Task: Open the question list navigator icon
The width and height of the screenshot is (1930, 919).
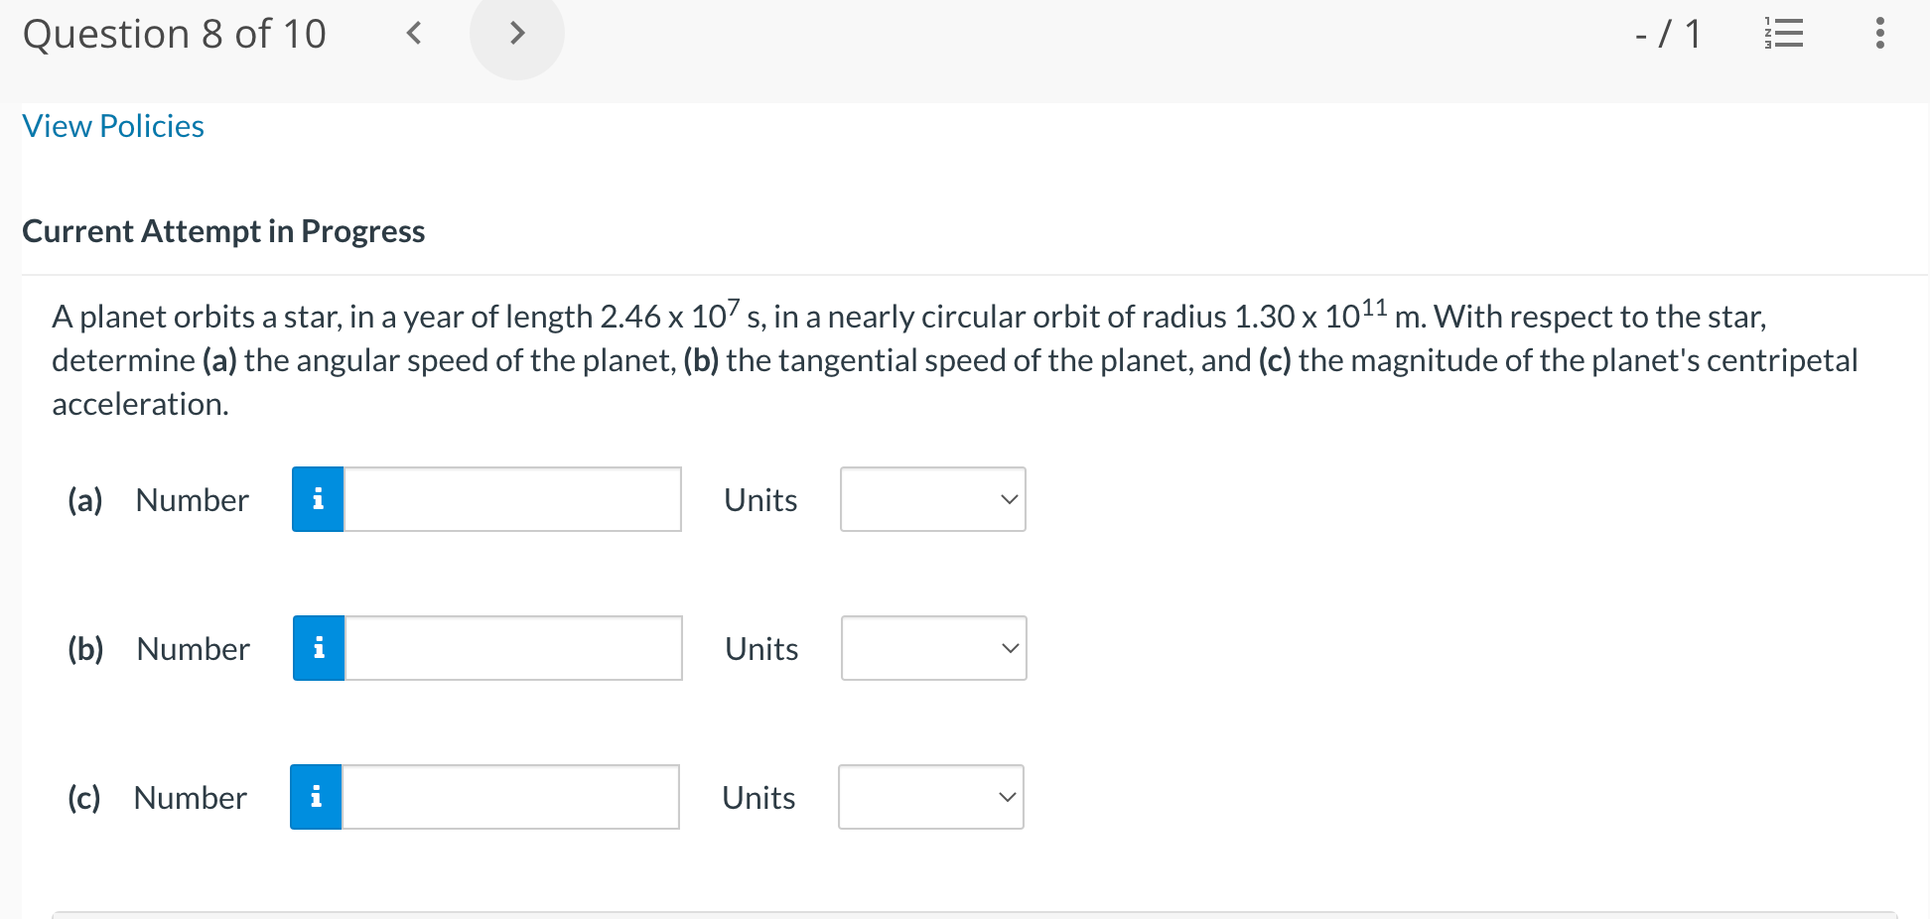Action: point(1784,33)
